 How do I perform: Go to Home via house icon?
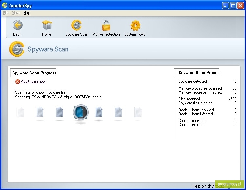click(47, 25)
